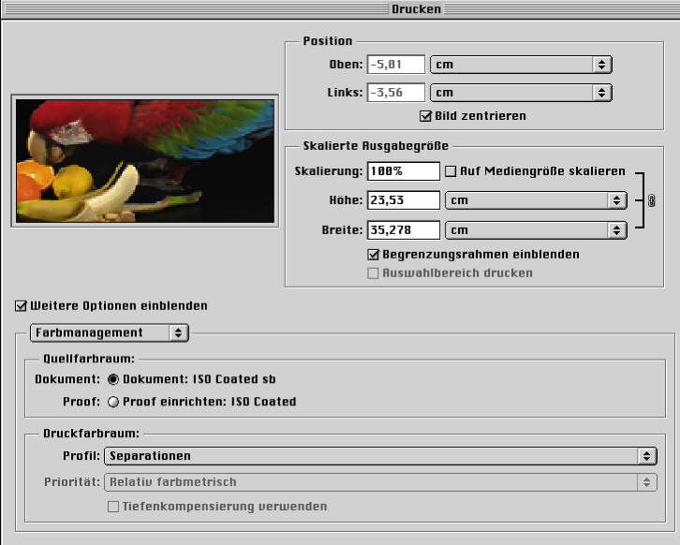Click the chain link icon constraining proportions
The width and height of the screenshot is (680, 545).
click(651, 200)
